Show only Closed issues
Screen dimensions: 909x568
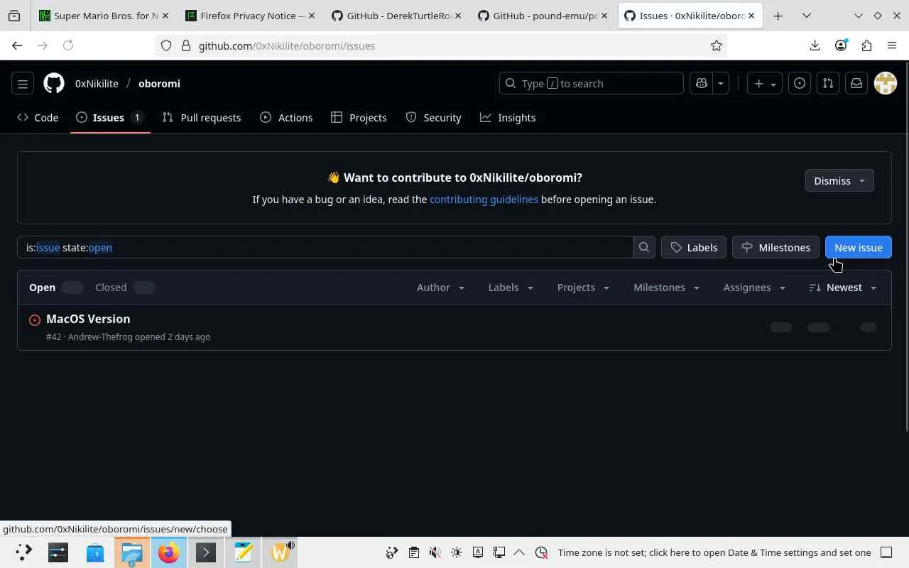point(124,288)
